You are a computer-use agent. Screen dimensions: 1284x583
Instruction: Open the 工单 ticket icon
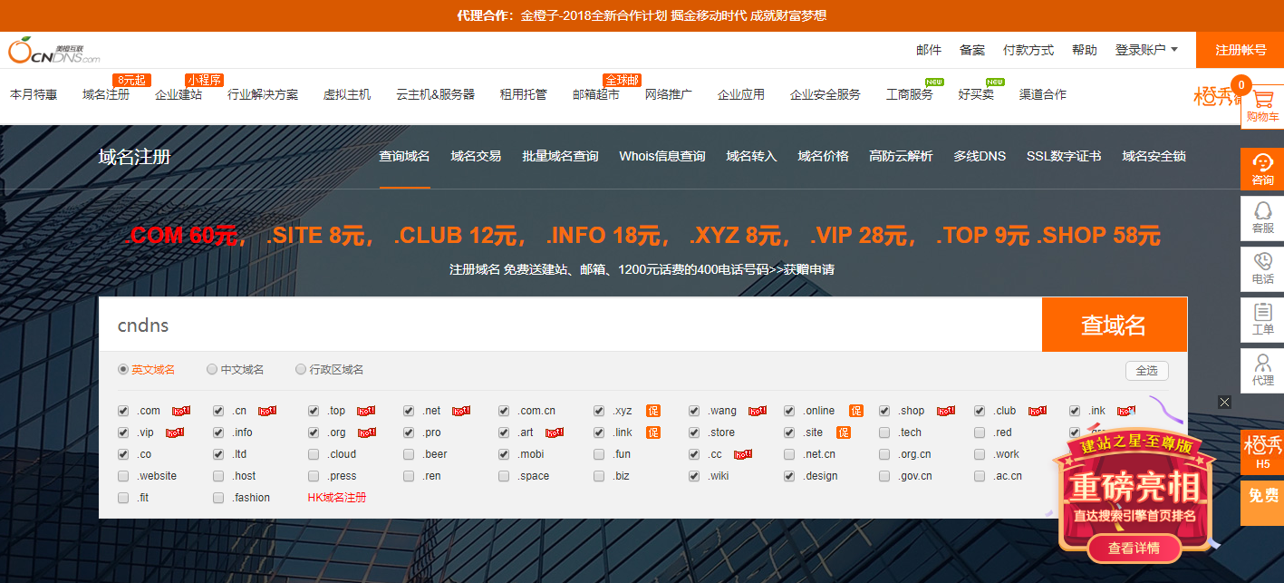tap(1261, 319)
